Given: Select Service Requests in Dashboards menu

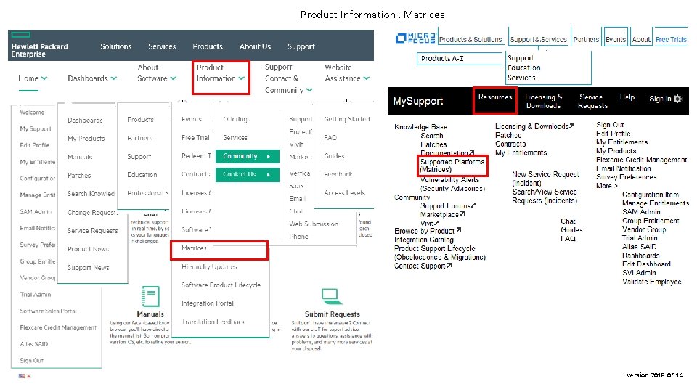Looking at the screenshot, I should pos(92,231).
